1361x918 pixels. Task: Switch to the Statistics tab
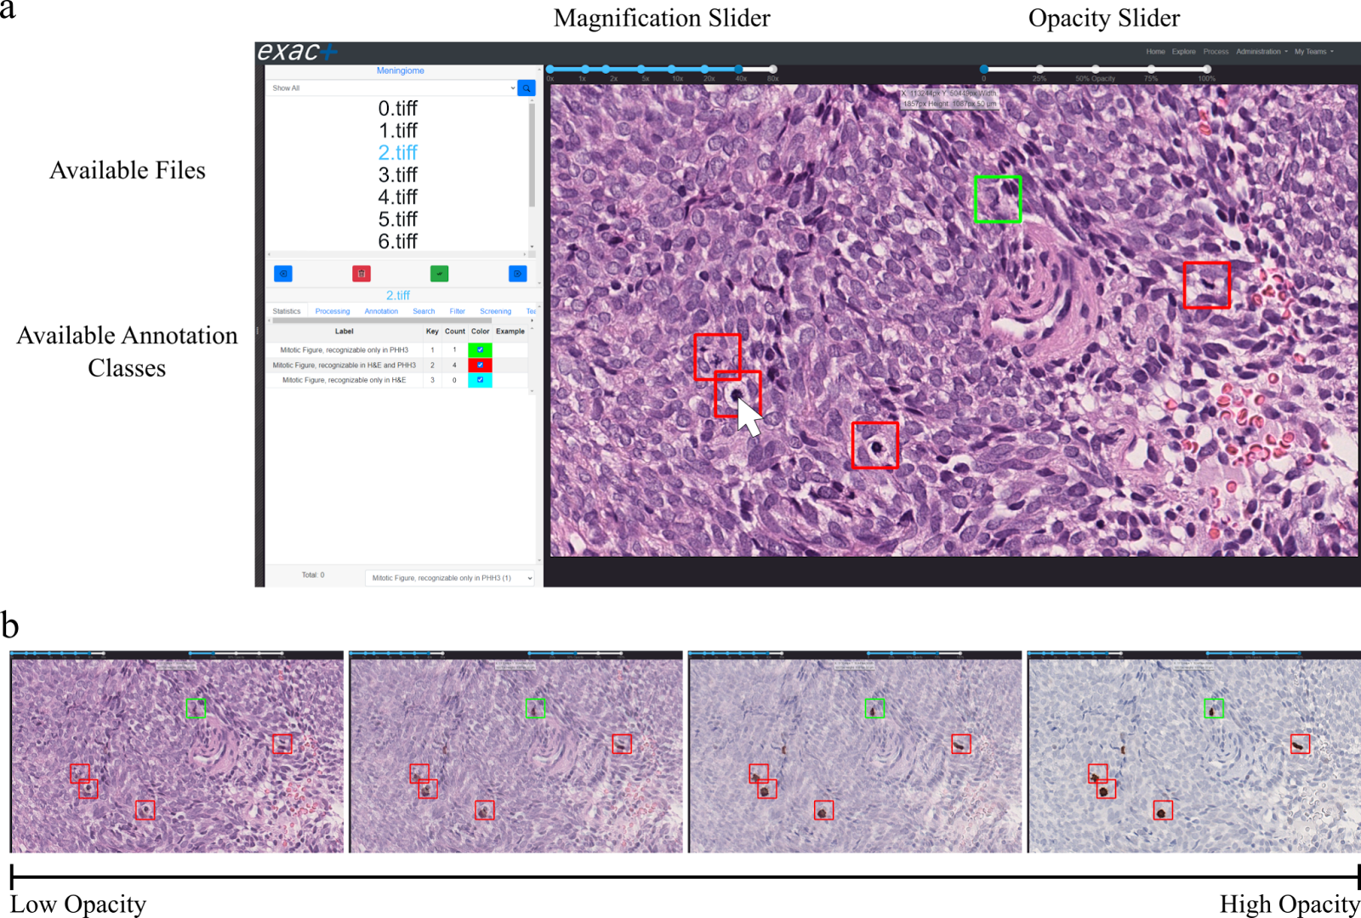(287, 311)
